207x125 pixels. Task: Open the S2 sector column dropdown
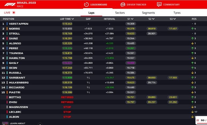click(x=153, y=19)
